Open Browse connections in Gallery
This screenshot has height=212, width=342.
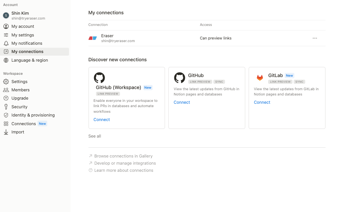(123, 156)
